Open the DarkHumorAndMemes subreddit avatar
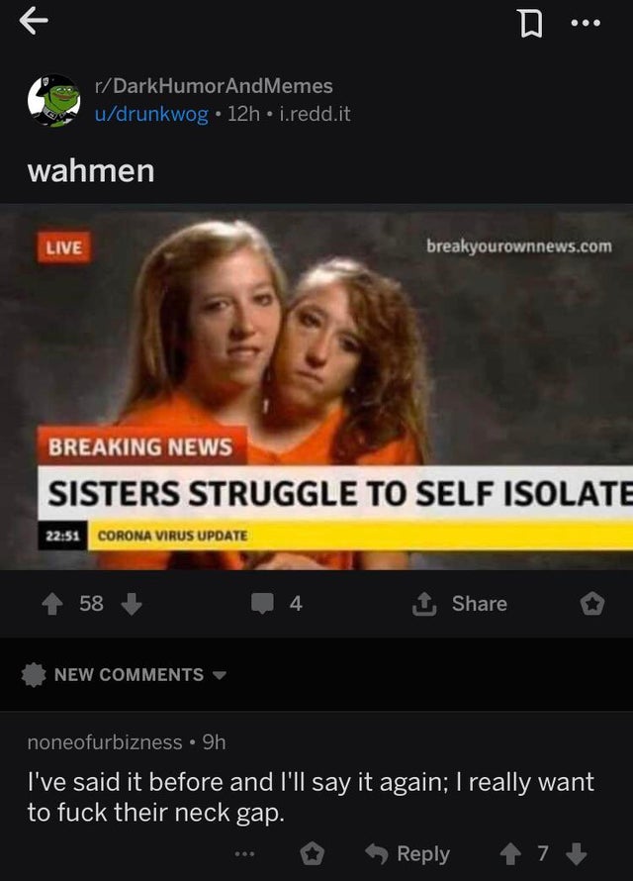The width and height of the screenshot is (633, 881). (x=53, y=101)
